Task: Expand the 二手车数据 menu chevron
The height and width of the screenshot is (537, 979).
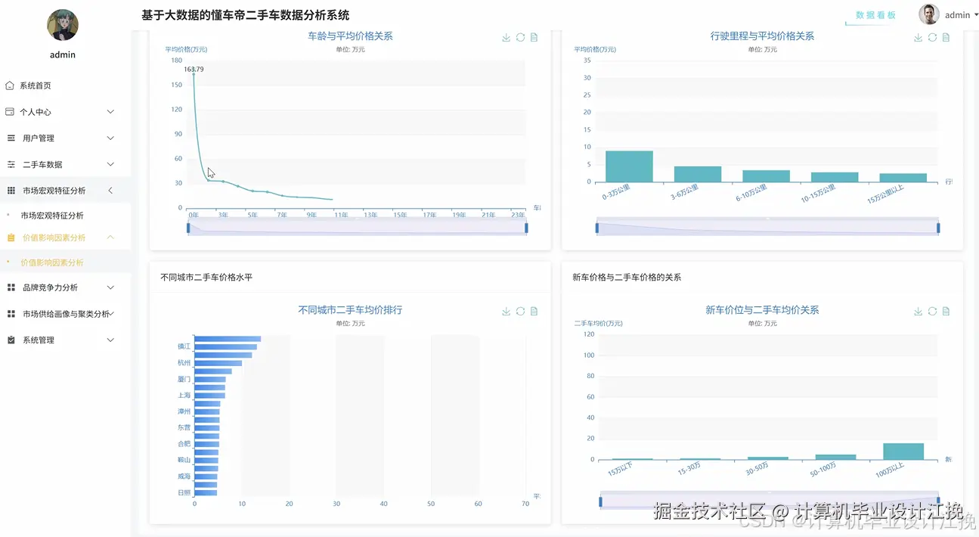Action: (110, 165)
